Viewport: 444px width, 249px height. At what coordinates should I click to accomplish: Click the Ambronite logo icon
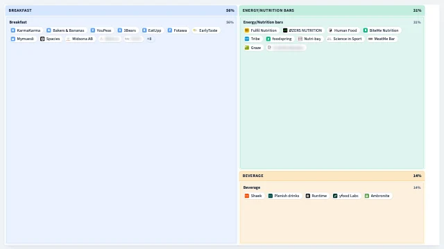[x=367, y=196]
